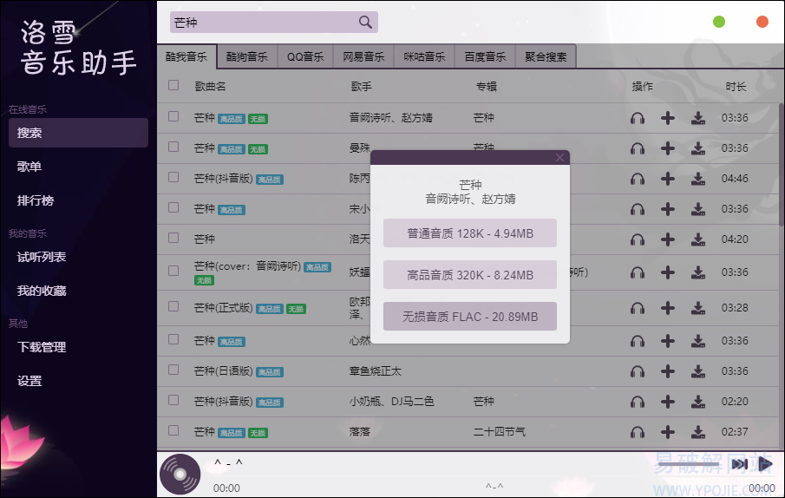Open 下载管理 in the sidebar

(42, 347)
